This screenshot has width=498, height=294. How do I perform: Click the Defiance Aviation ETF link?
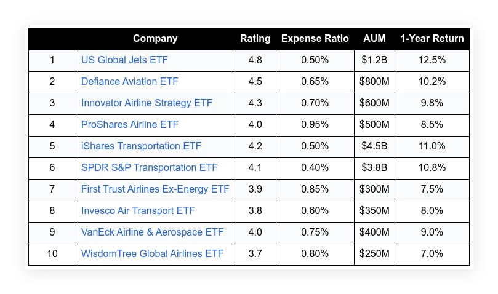pos(130,82)
